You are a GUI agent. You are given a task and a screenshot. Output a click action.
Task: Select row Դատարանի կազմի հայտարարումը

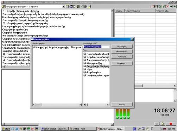click(25, 20)
